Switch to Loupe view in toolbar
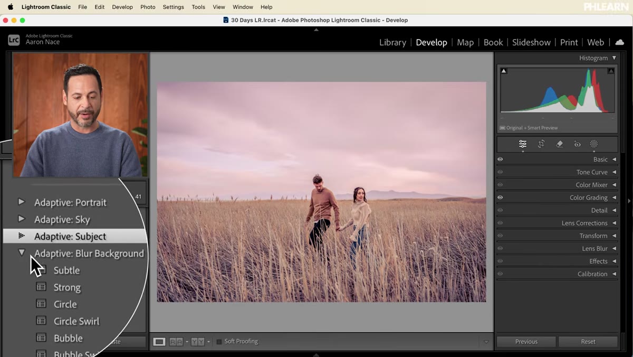This screenshot has height=357, width=633. 159,342
